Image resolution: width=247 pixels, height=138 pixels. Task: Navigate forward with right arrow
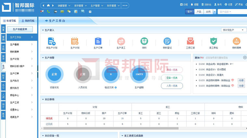(x=53, y=5)
